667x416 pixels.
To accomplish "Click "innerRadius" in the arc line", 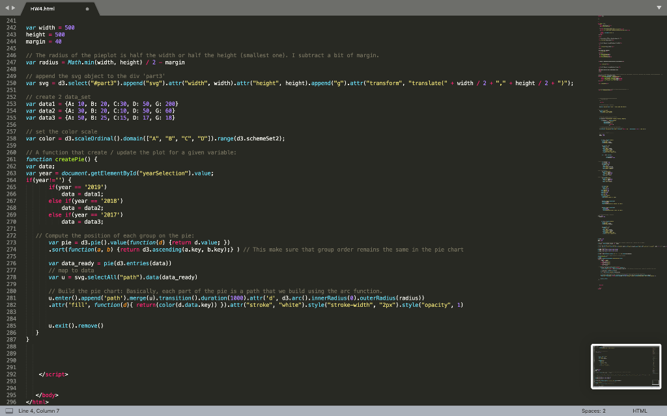I will 329,298.
